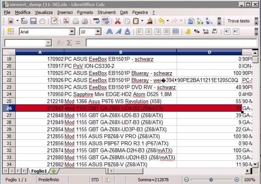Toggle AutoSpellcheck icon
Image resolution: width=261 pixels, height=184 pixels.
[x=106, y=21]
